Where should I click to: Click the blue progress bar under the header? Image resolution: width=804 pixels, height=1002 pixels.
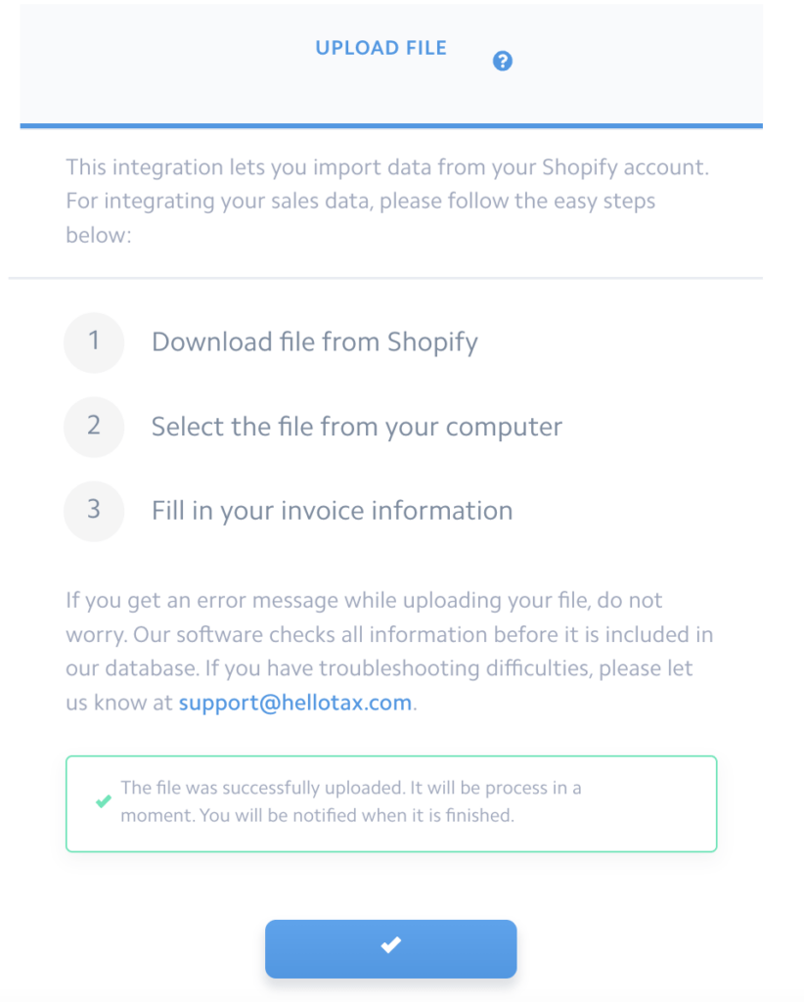point(391,126)
